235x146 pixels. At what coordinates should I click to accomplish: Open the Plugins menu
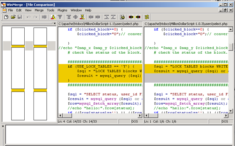(63, 10)
